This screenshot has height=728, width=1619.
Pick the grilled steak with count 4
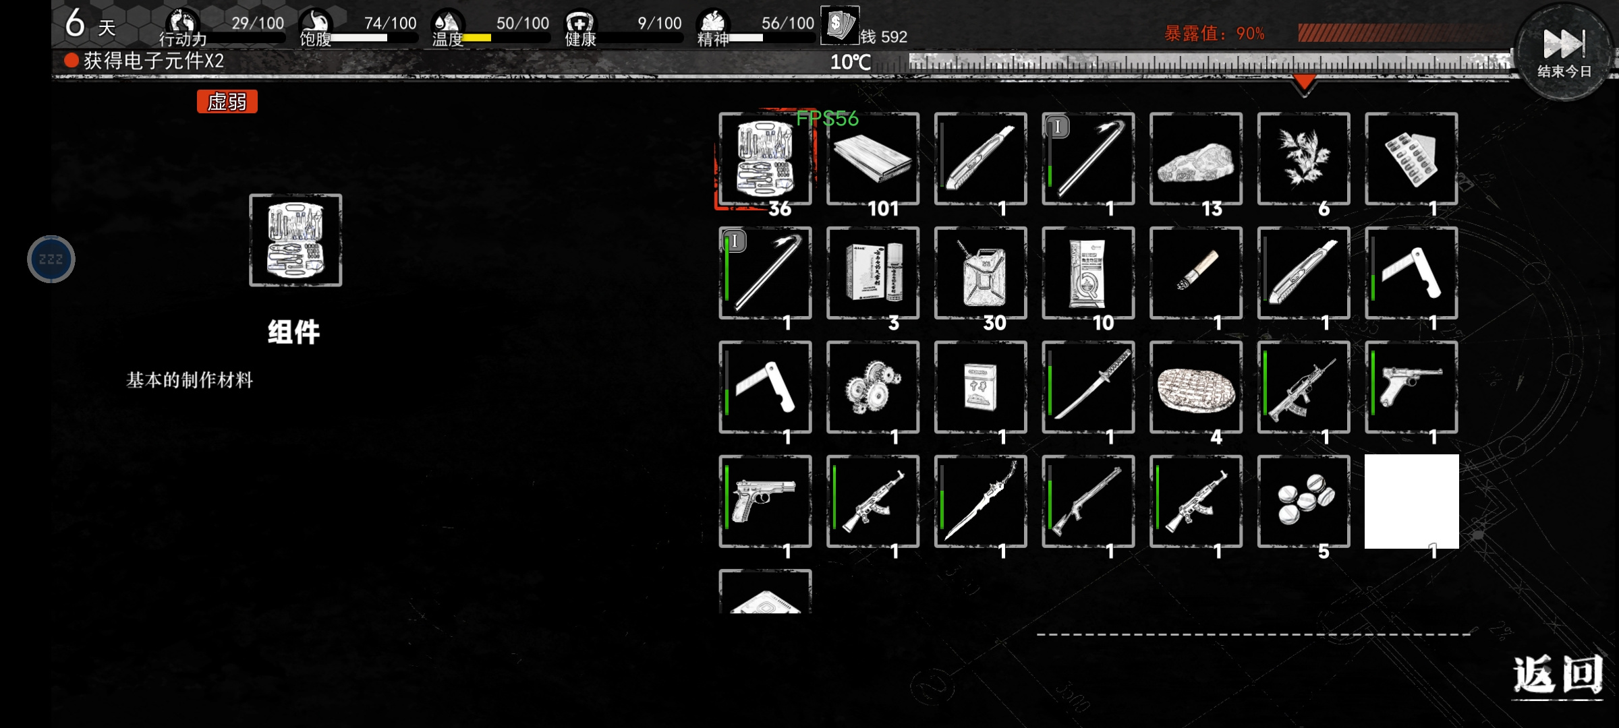pos(1196,388)
